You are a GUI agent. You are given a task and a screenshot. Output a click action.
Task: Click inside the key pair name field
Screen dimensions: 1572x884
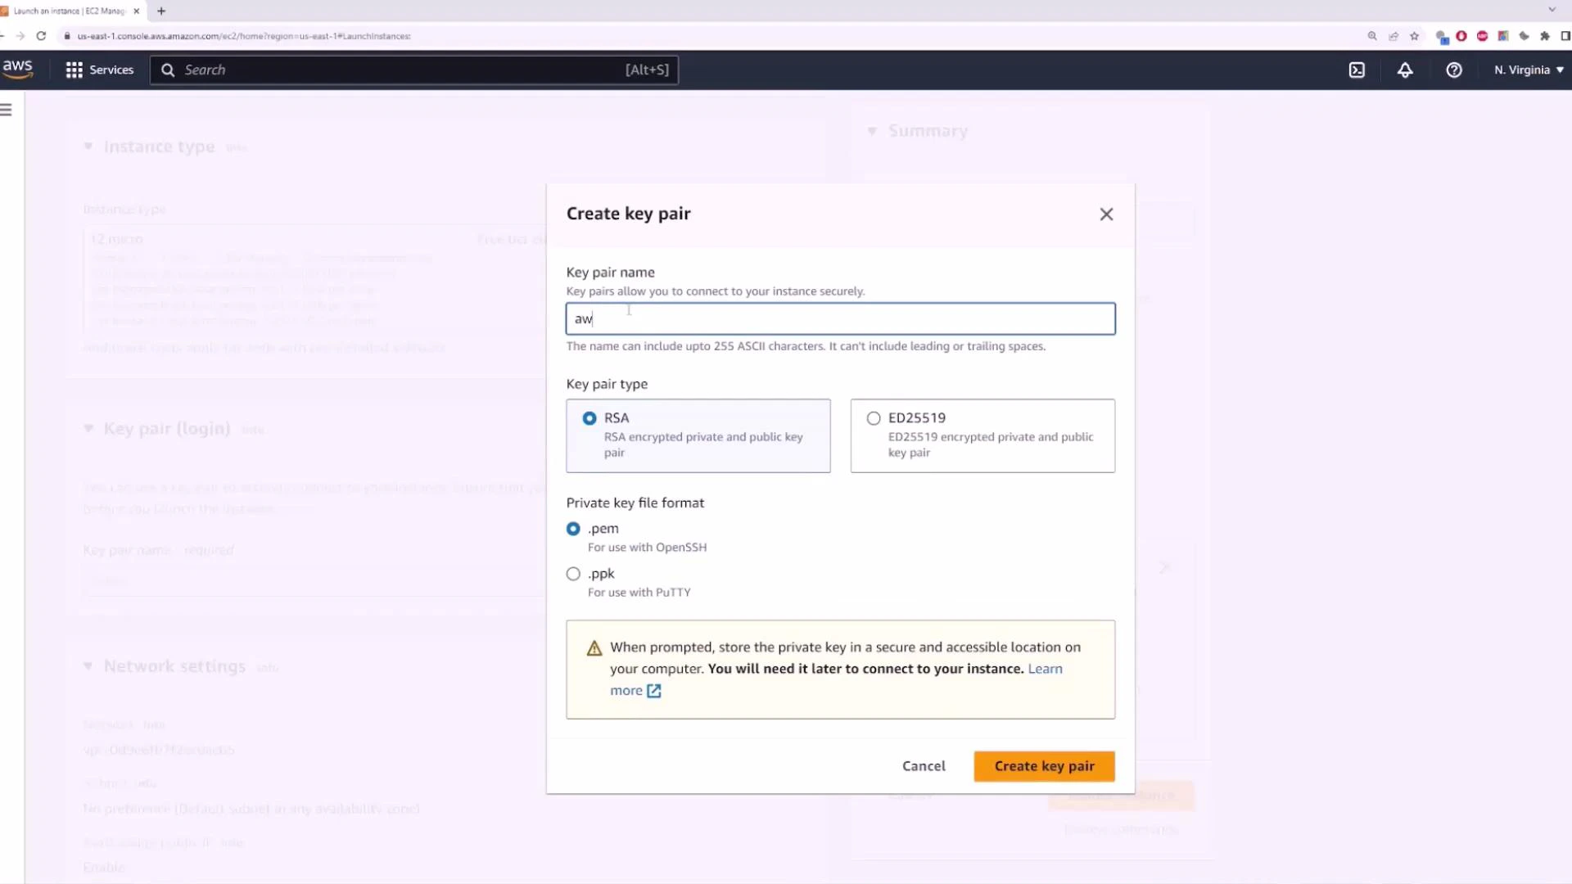click(x=839, y=318)
